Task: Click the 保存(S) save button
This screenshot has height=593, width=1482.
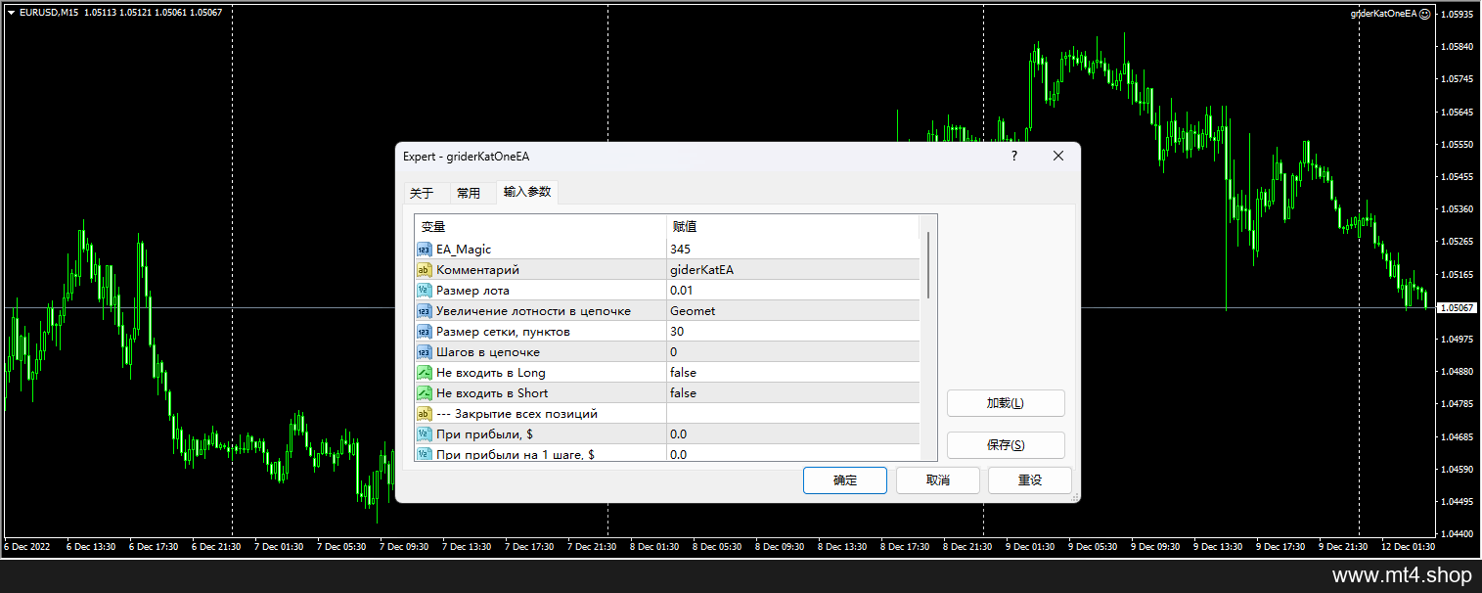Action: (1006, 445)
